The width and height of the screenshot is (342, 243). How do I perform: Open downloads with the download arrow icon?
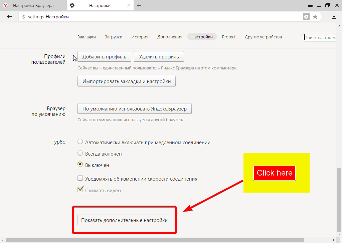point(334,17)
